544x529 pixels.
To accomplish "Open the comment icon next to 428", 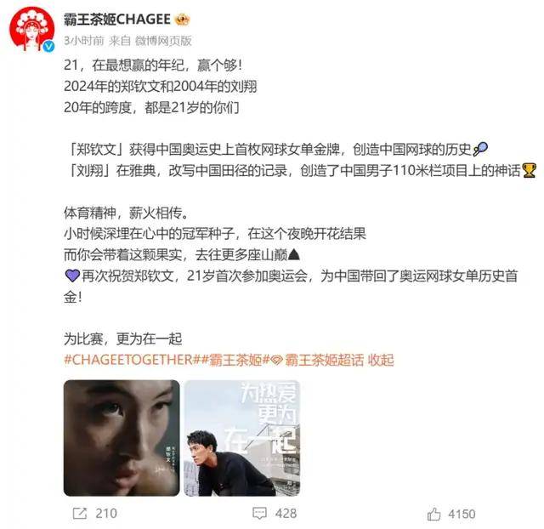I will click(x=259, y=513).
